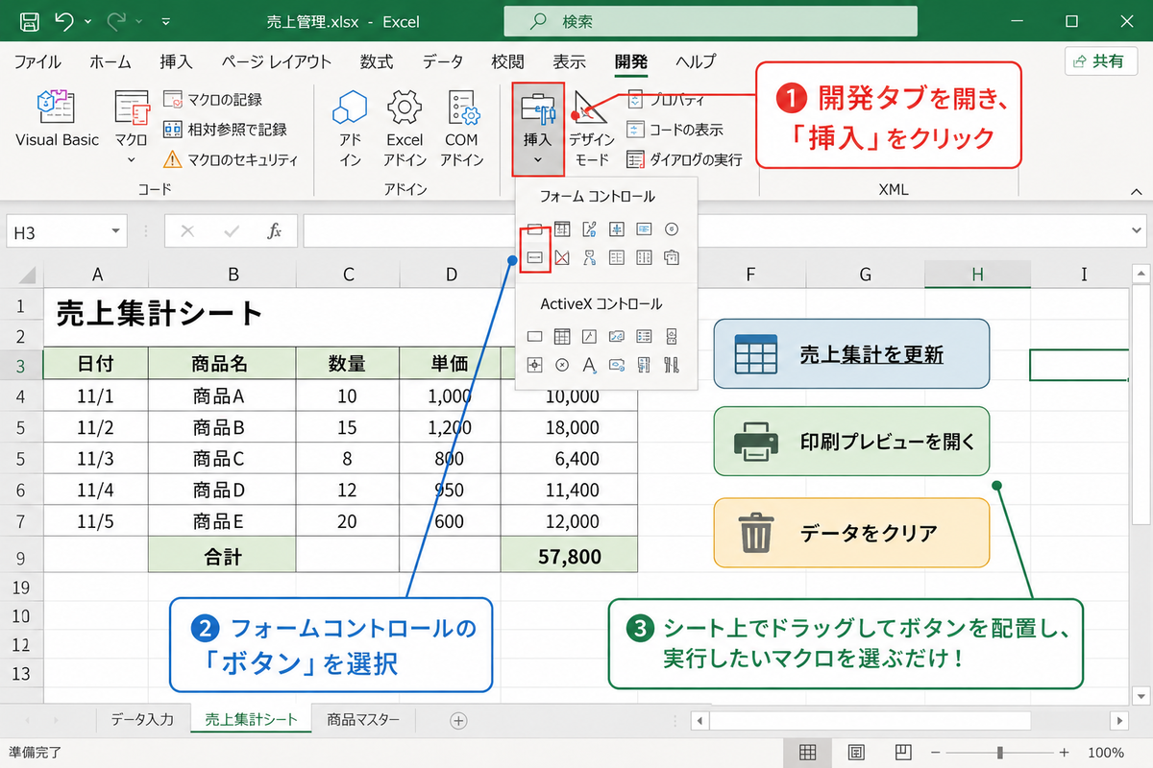Select the Form Control button icon
The height and width of the screenshot is (768, 1153).
(x=535, y=257)
